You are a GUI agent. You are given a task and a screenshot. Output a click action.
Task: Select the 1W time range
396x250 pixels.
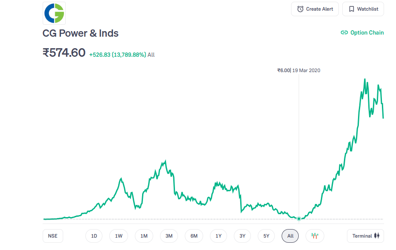point(119,236)
